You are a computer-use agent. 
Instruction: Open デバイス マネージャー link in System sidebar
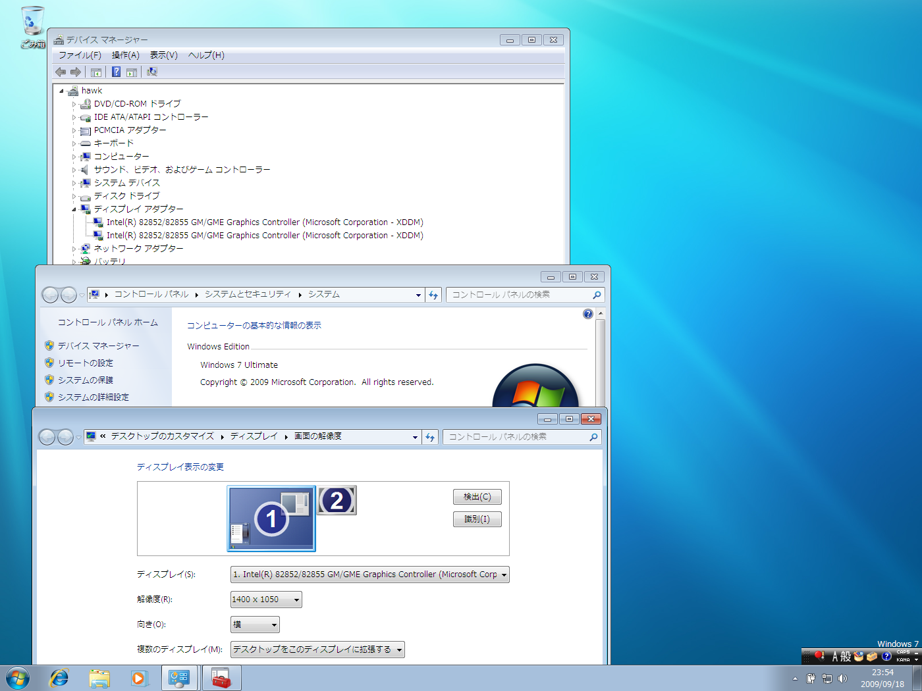tap(99, 345)
